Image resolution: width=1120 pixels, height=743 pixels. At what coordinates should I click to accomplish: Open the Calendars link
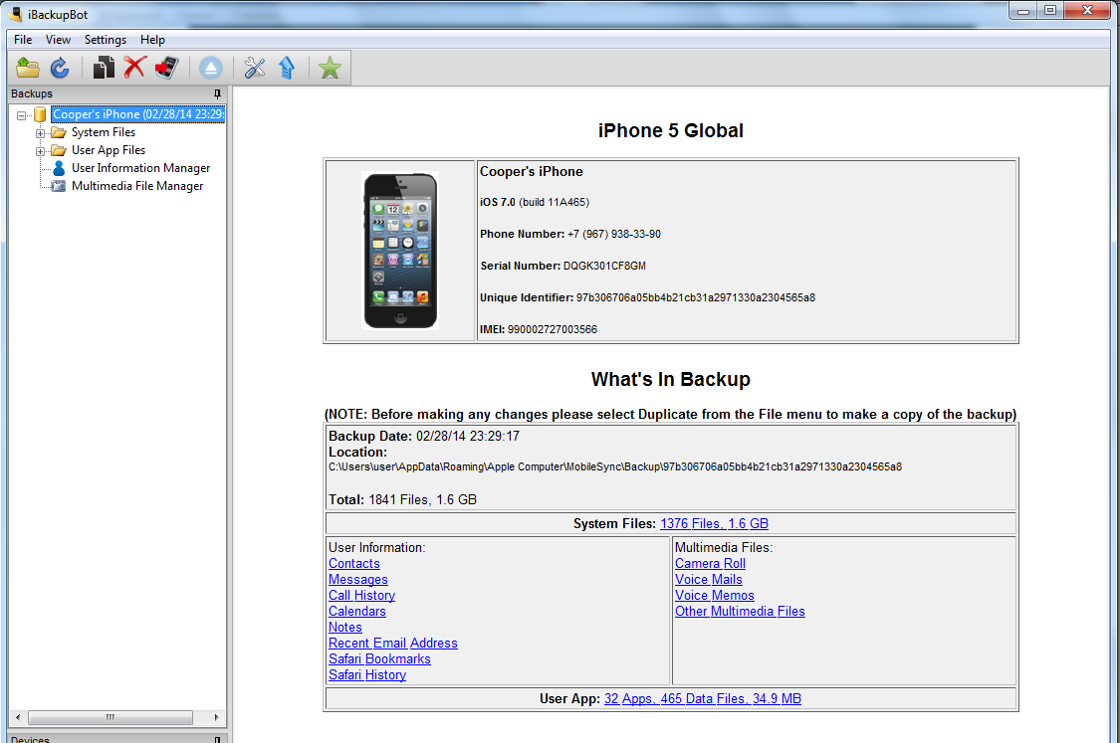click(357, 612)
